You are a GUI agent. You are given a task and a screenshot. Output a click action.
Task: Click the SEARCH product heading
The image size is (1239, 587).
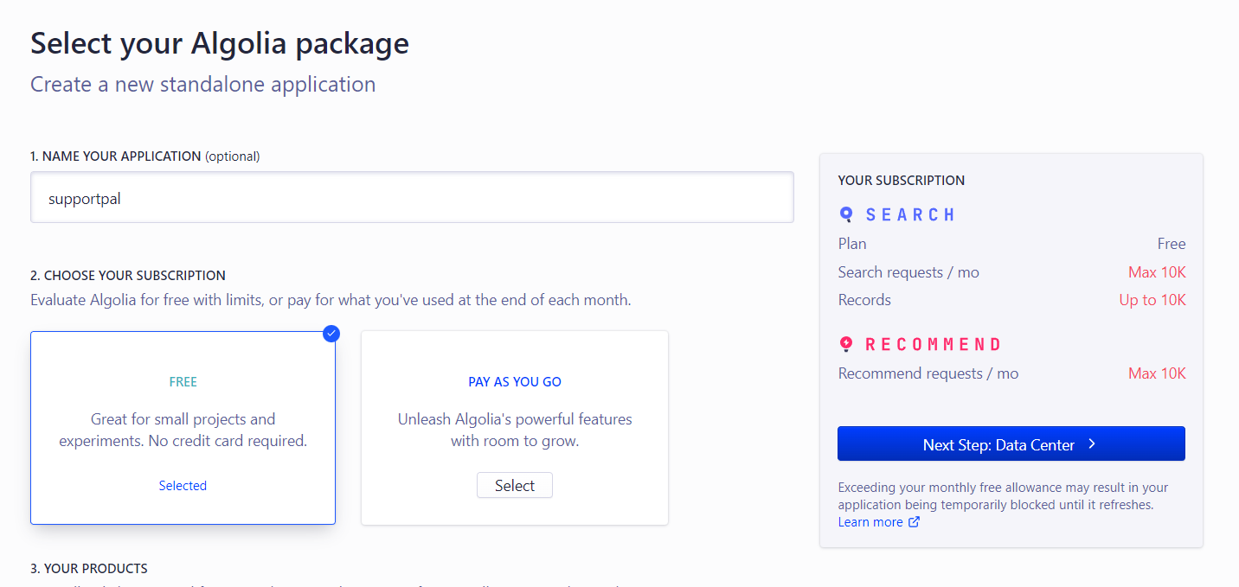[x=910, y=214]
